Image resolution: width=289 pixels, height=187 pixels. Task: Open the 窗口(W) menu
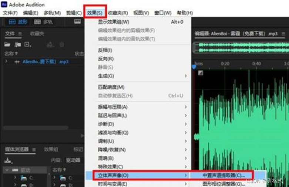click(163, 13)
